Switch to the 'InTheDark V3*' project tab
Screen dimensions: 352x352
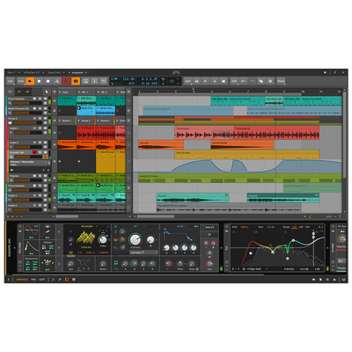(32, 72)
